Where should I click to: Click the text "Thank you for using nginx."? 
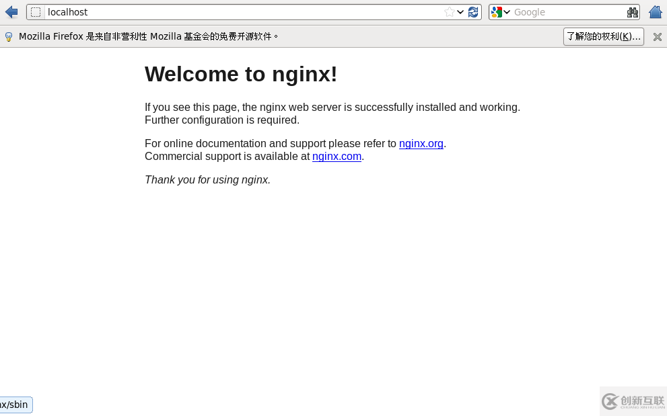(x=207, y=179)
